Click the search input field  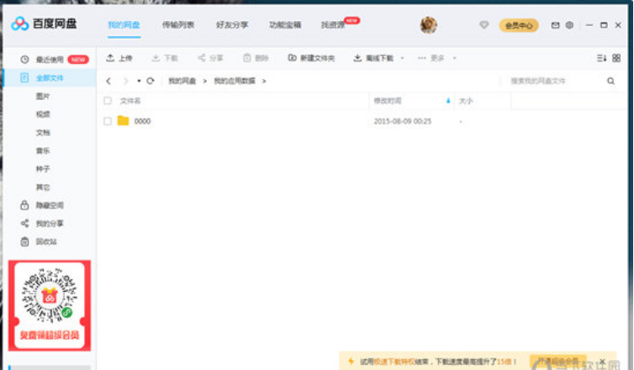[x=551, y=81]
